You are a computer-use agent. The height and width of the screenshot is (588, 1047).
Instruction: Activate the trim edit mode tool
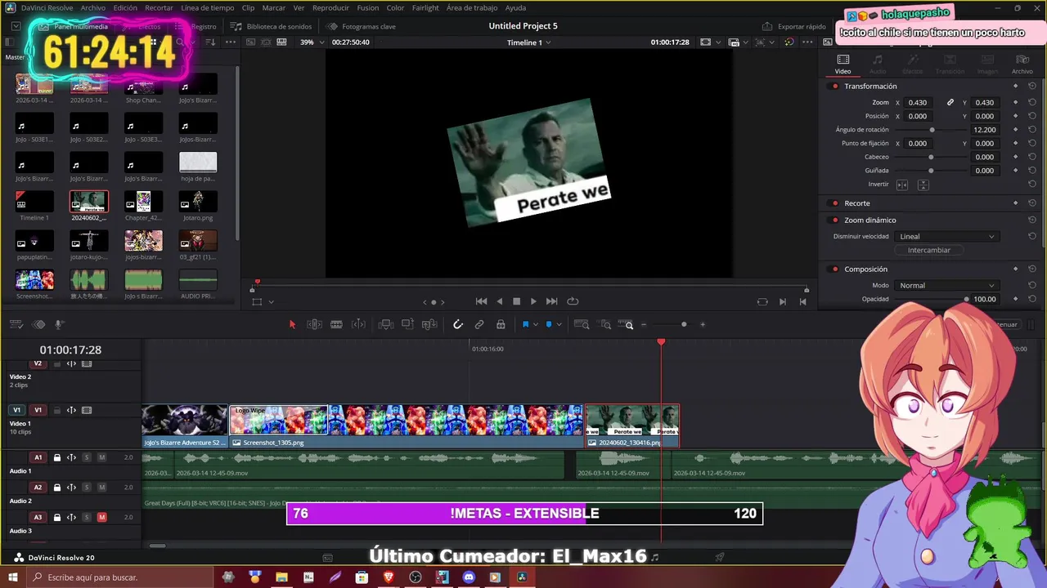click(314, 324)
